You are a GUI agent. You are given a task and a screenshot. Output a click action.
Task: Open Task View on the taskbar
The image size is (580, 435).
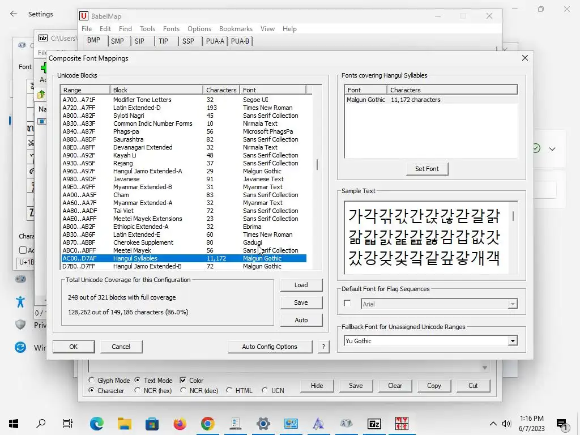click(68, 423)
